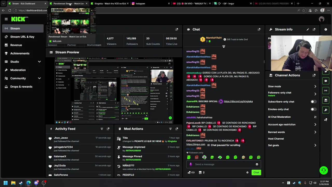Go to Revenue in sidebar
Screen dimensions: 332x187
pyautogui.click(x=23, y=45)
